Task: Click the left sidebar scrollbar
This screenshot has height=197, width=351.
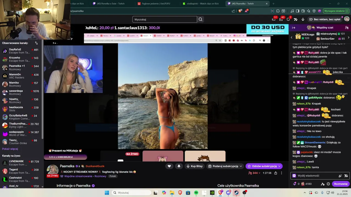Action: pyautogui.click(x=43, y=90)
